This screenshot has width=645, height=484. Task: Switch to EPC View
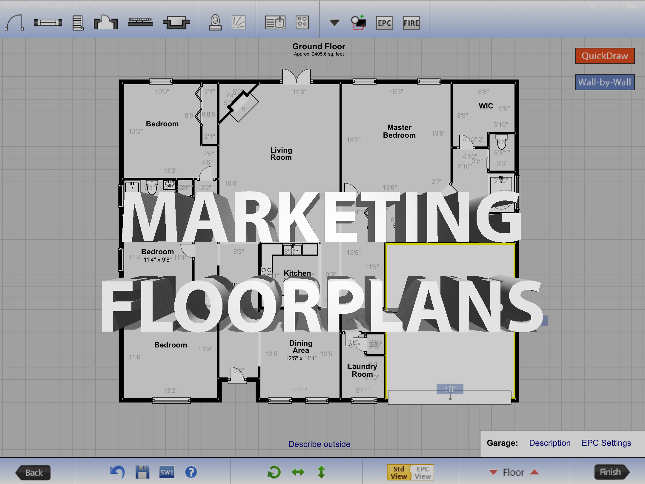423,472
